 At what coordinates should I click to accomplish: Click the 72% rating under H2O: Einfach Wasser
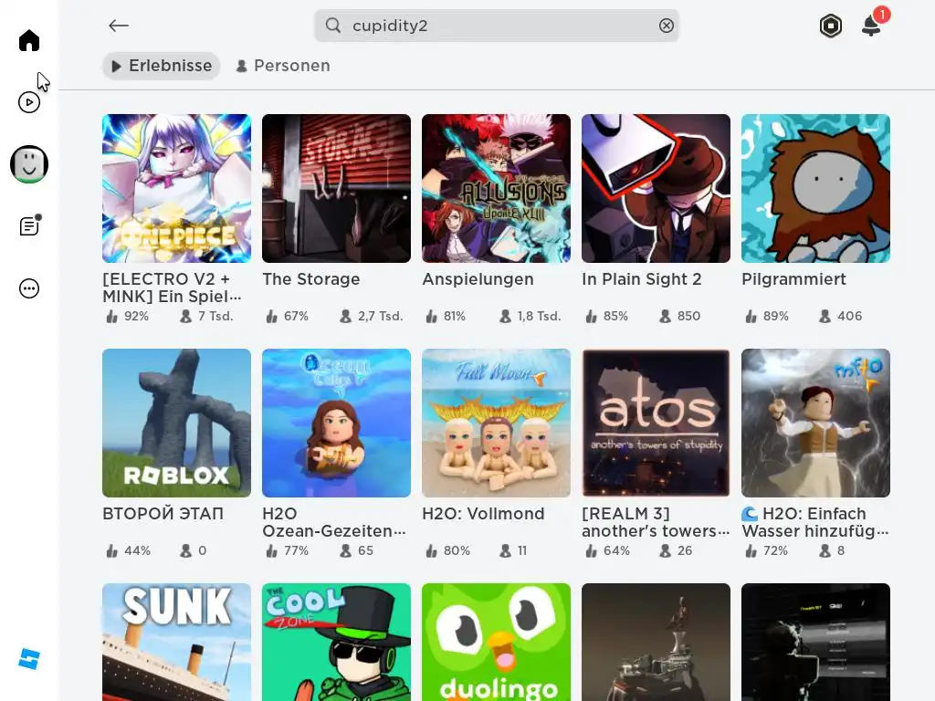767,550
